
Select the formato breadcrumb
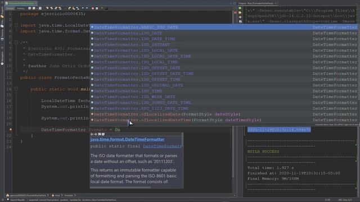point(69,195)
